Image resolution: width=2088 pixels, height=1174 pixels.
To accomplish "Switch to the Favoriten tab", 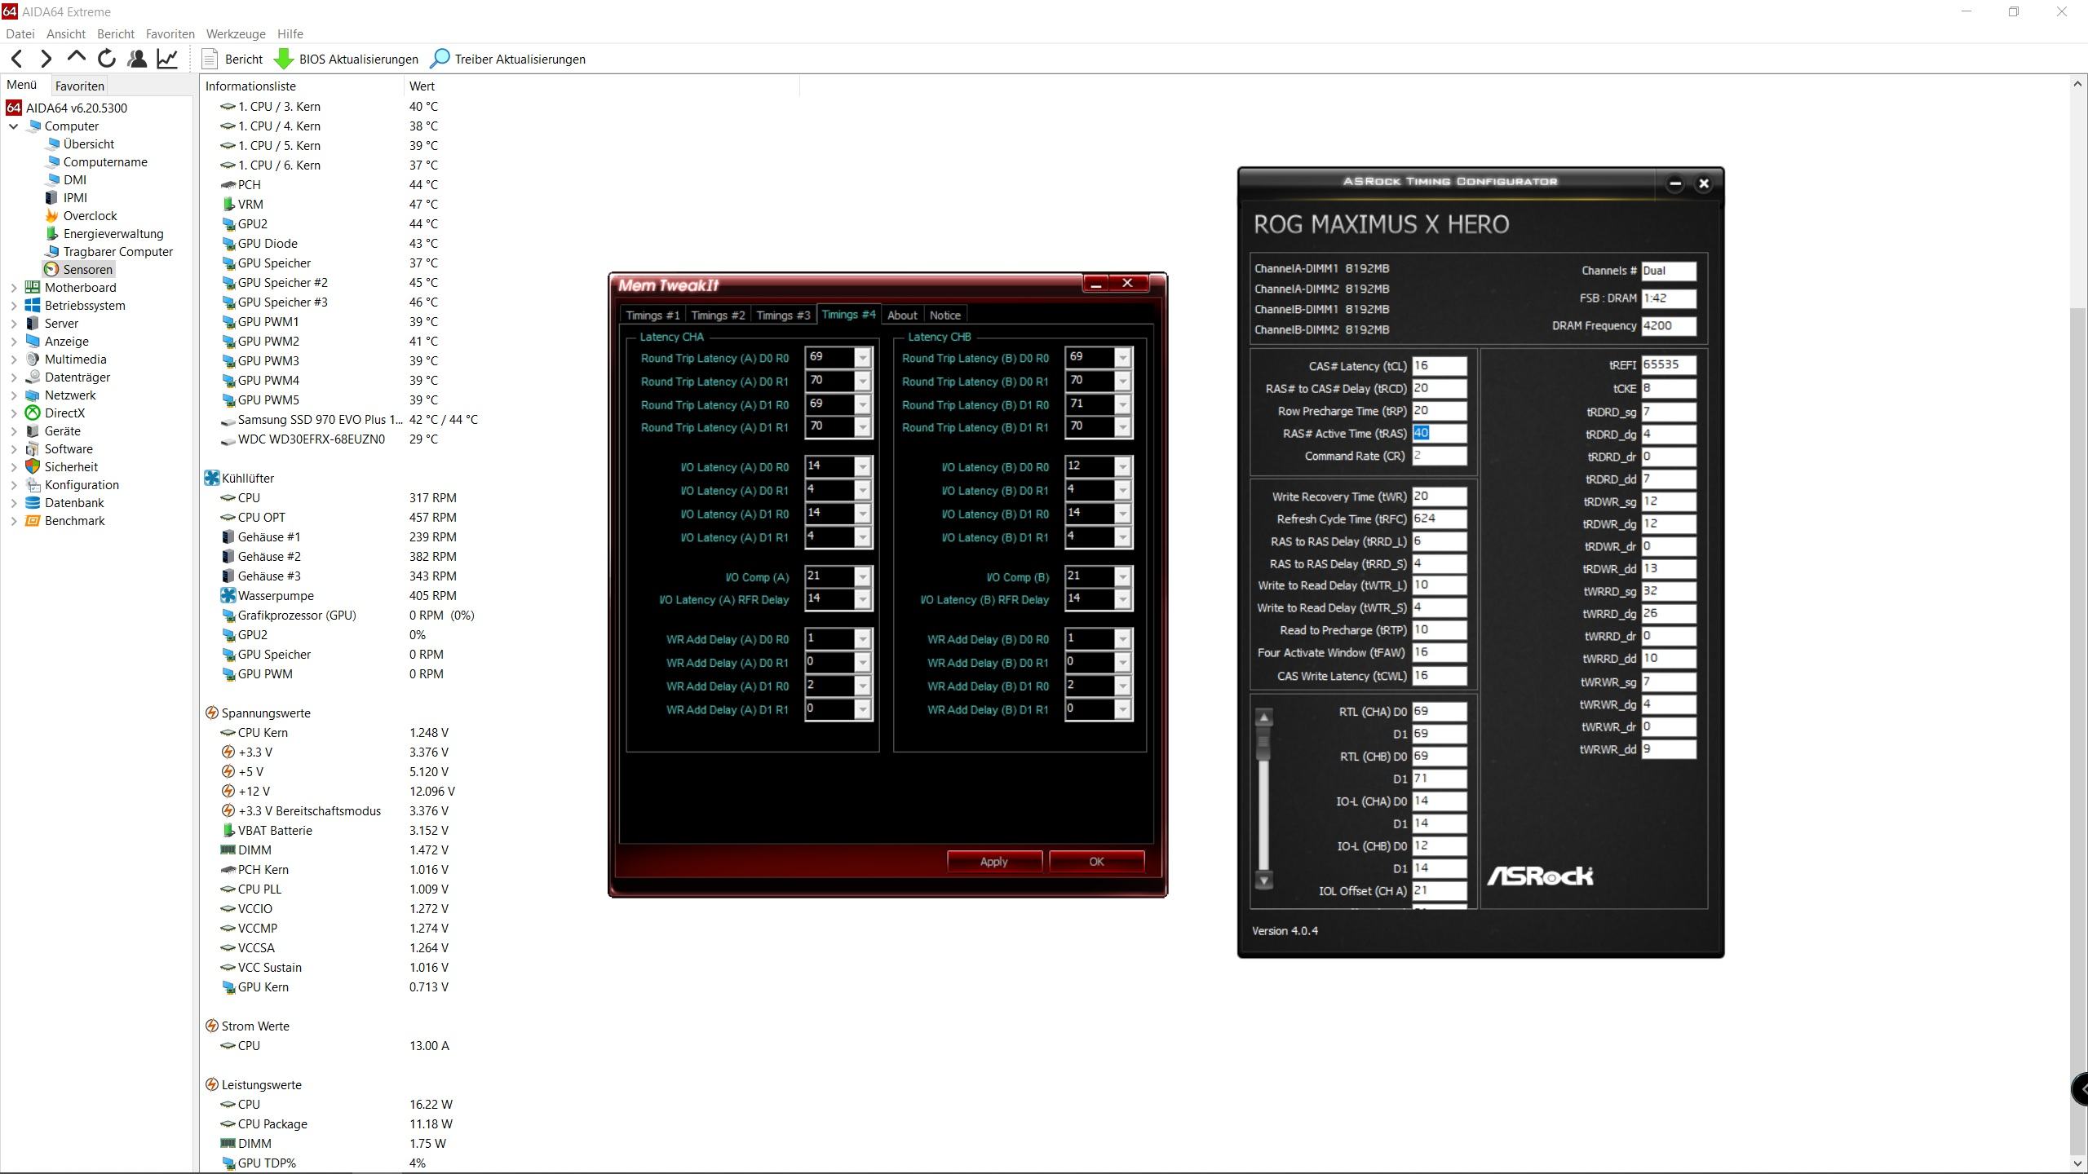I will (80, 86).
